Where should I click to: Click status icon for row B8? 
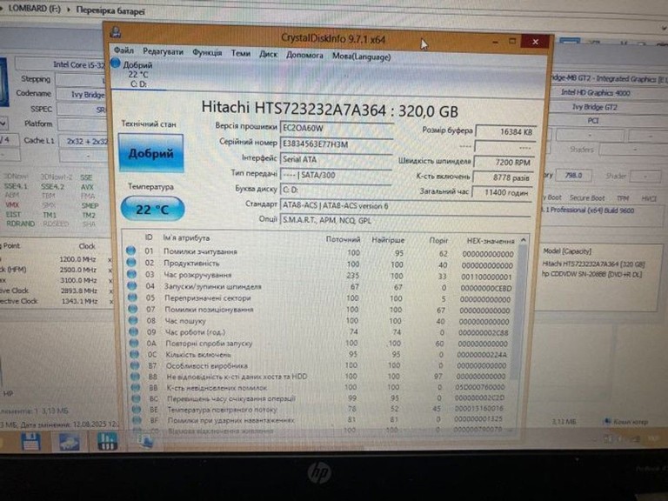pos(136,376)
